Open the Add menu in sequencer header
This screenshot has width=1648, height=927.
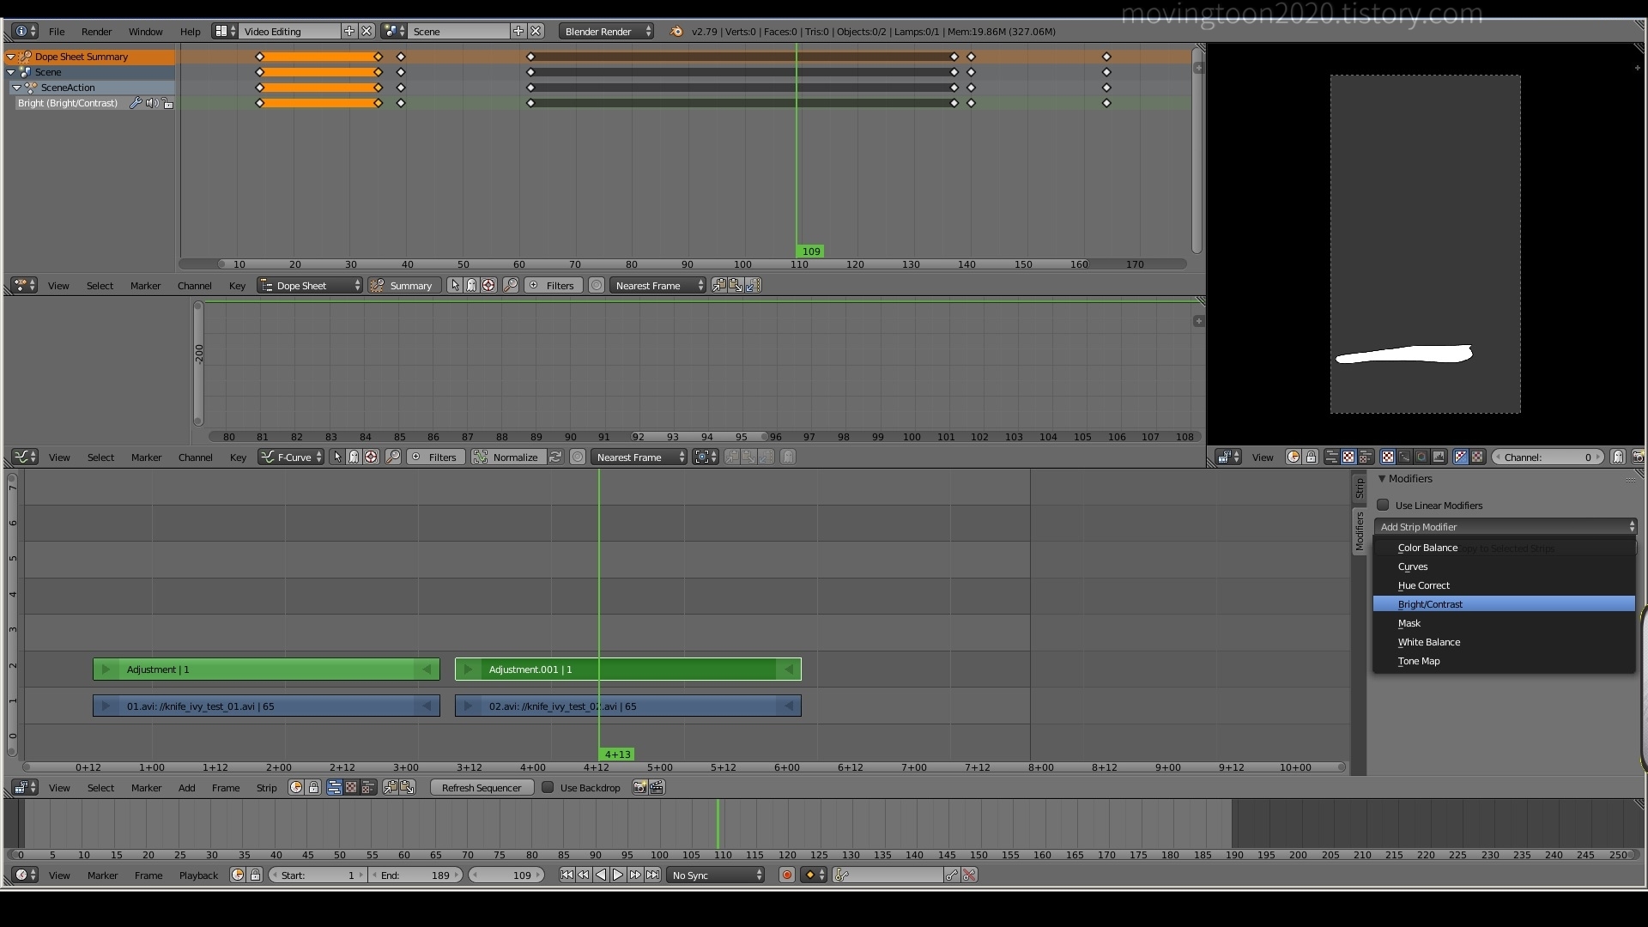coord(186,788)
